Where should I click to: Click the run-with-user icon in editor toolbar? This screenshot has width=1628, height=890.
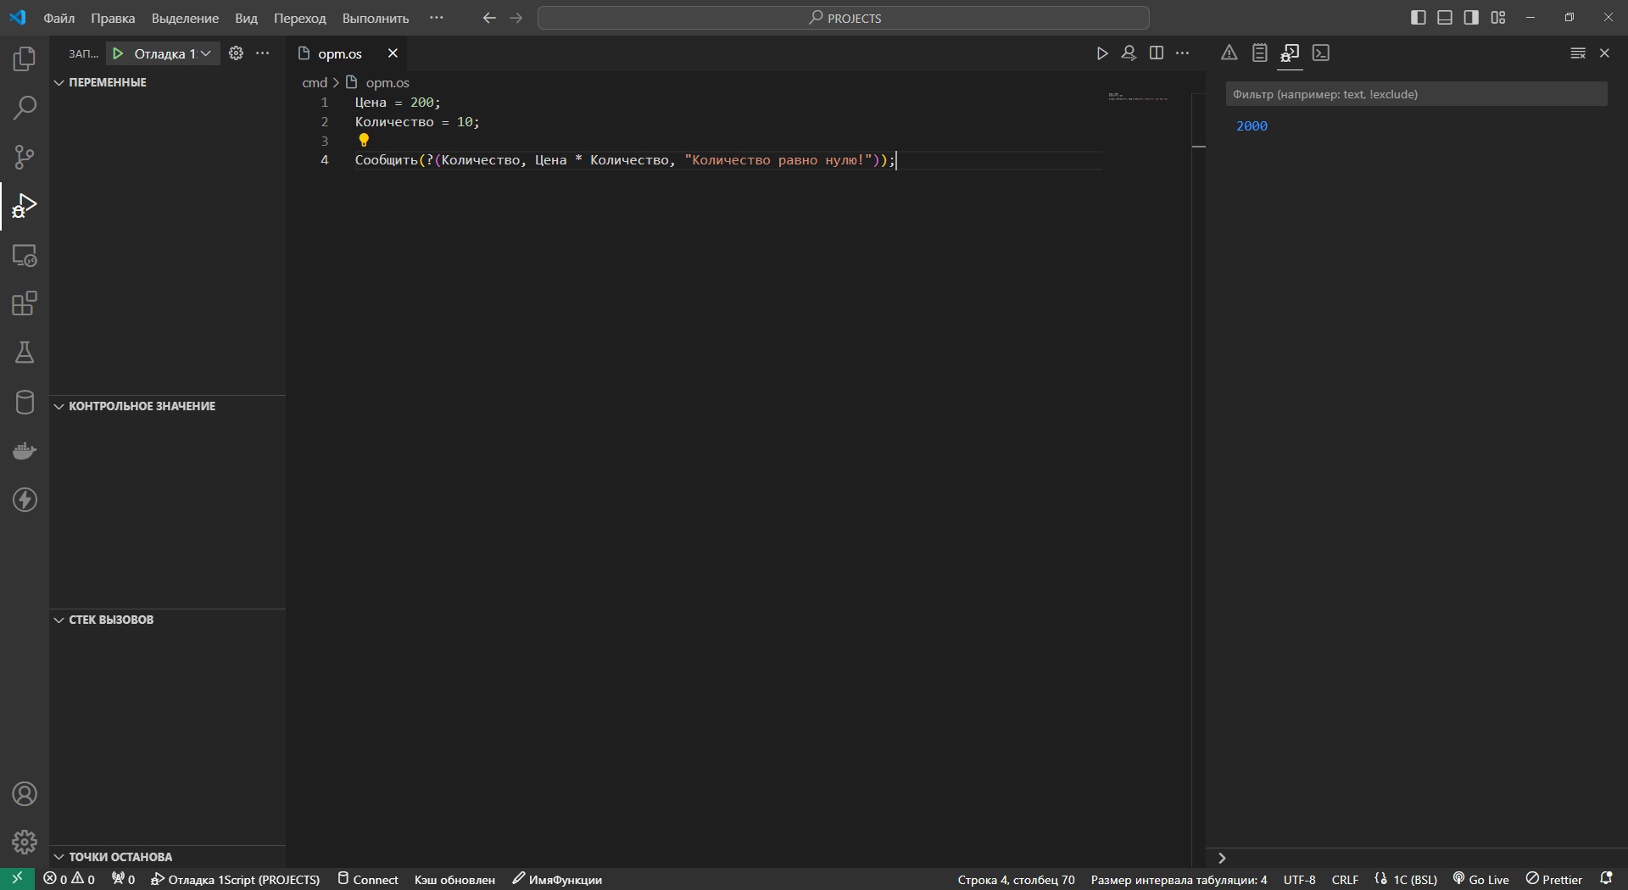click(1129, 53)
